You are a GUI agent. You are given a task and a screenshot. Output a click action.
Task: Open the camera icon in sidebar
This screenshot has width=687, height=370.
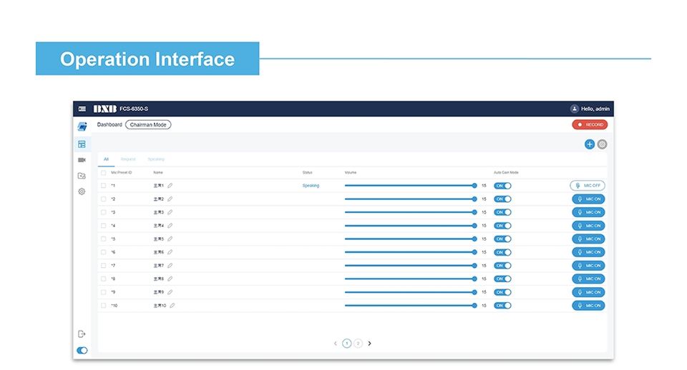coord(82,160)
